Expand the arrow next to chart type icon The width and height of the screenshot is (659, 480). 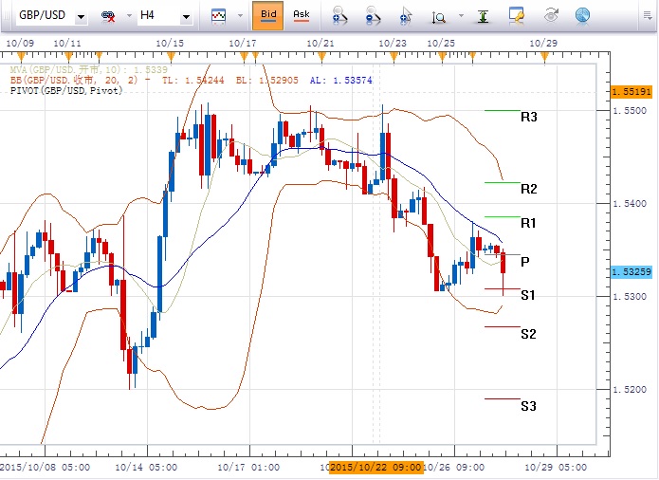tap(241, 16)
